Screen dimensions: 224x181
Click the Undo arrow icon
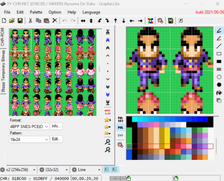pos(65,21)
